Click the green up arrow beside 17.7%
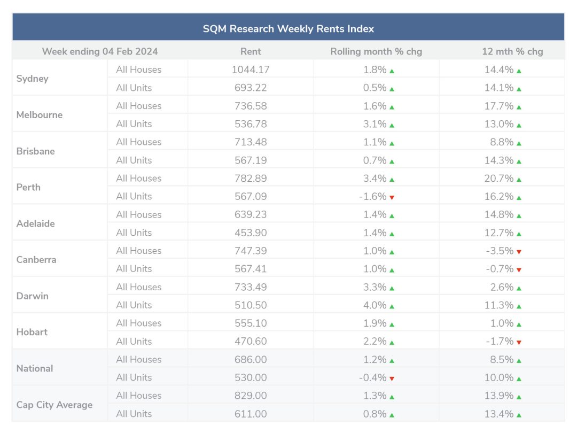Image resolution: width=577 pixels, height=433 pixels. 519,107
